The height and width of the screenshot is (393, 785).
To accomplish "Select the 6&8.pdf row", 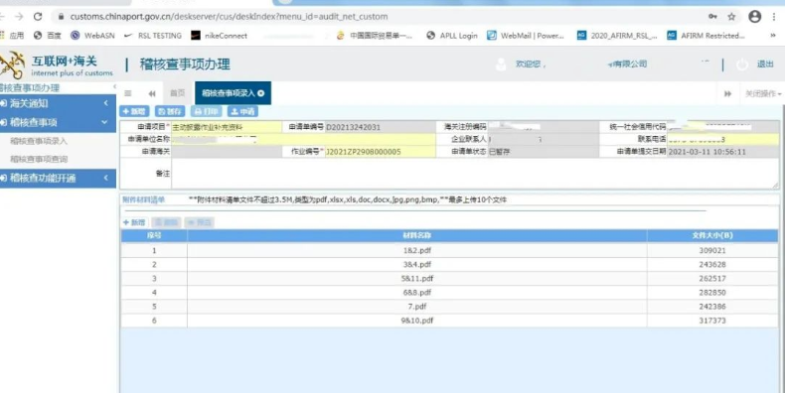I will [x=449, y=293].
